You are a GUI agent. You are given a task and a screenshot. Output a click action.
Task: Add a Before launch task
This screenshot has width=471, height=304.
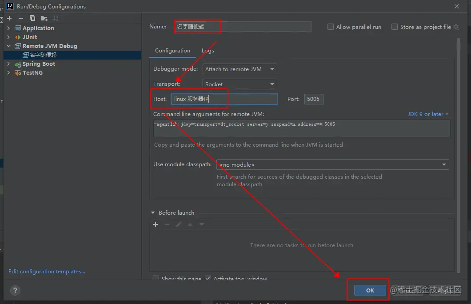pyautogui.click(x=156, y=224)
